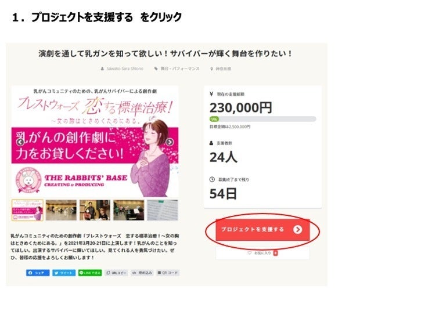The width and height of the screenshot is (439, 329).
Task: Share the project on Facebook (シェア)
Action: (38, 272)
